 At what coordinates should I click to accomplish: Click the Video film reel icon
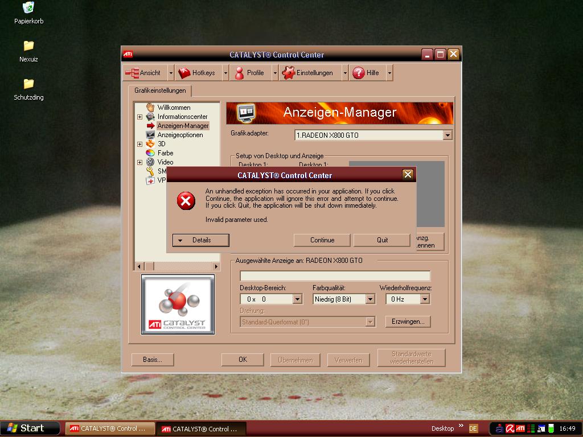tap(150, 162)
